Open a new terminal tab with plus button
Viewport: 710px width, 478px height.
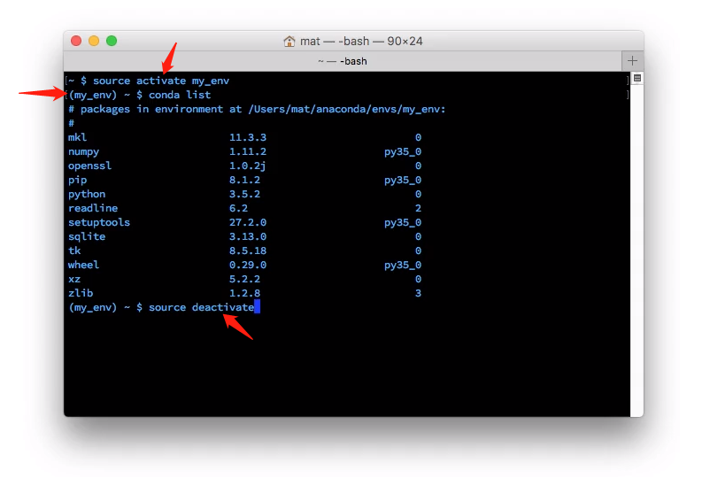pos(632,60)
